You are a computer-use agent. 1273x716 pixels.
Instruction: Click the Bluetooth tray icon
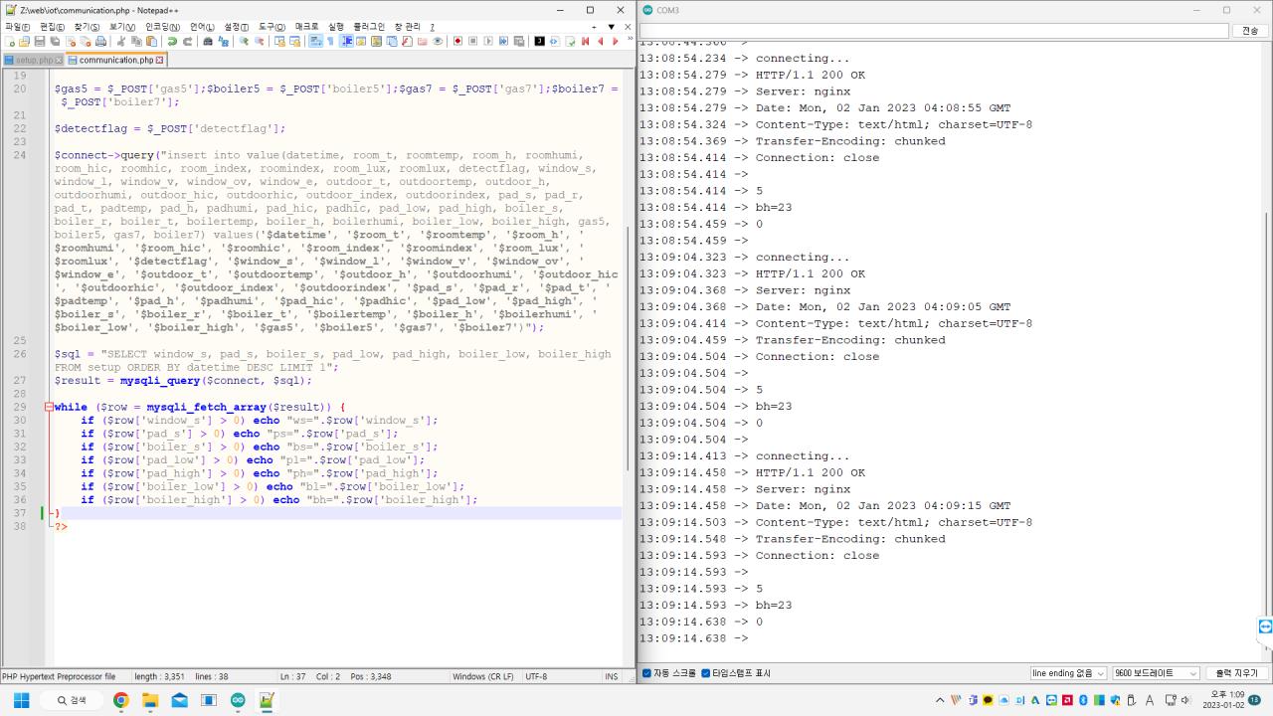tap(1084, 700)
